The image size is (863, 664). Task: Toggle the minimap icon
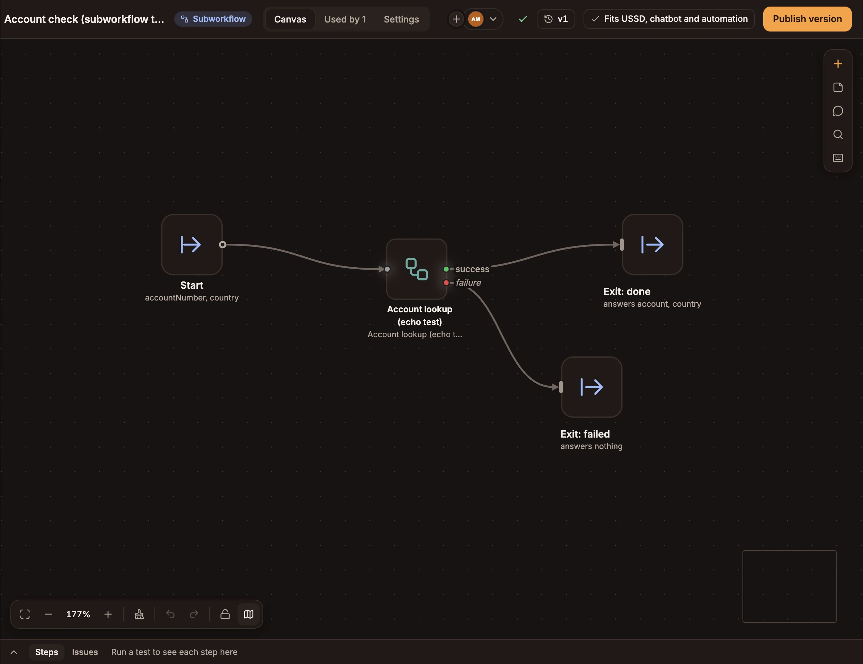pyautogui.click(x=249, y=614)
